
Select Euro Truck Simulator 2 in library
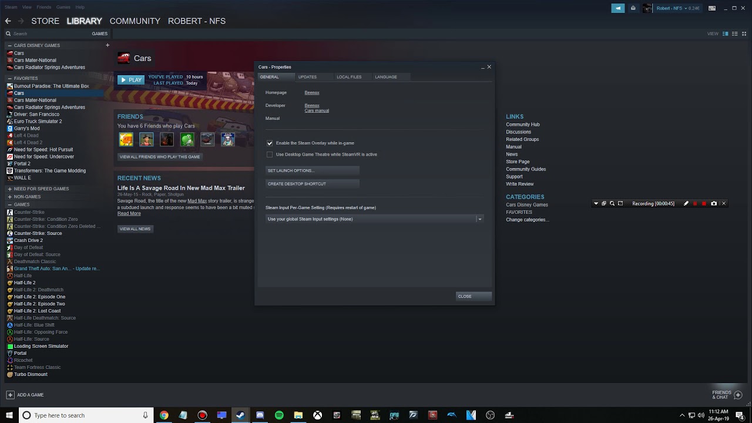coord(38,122)
